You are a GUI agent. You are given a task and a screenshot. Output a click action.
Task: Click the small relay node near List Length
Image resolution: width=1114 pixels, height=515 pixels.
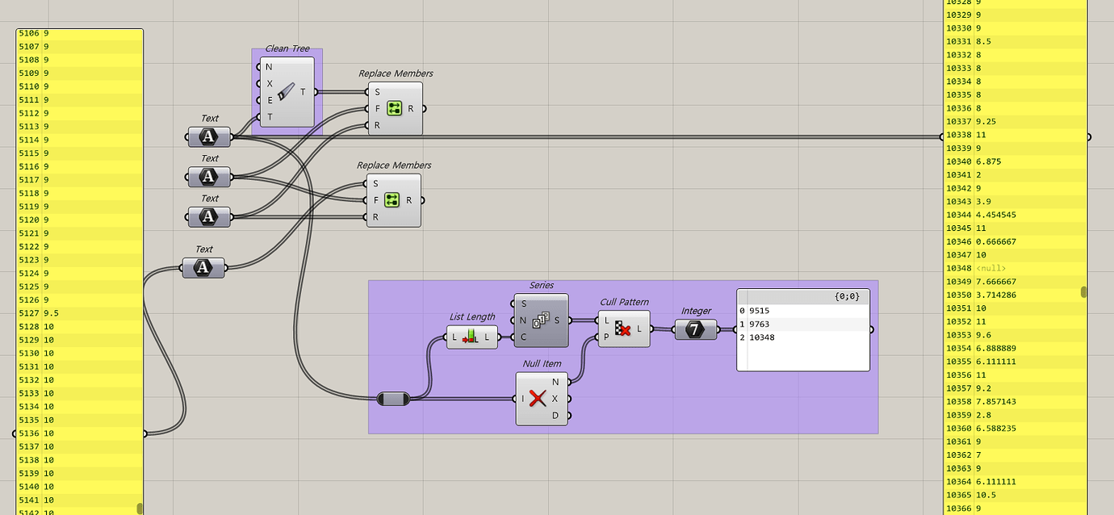pyautogui.click(x=394, y=398)
